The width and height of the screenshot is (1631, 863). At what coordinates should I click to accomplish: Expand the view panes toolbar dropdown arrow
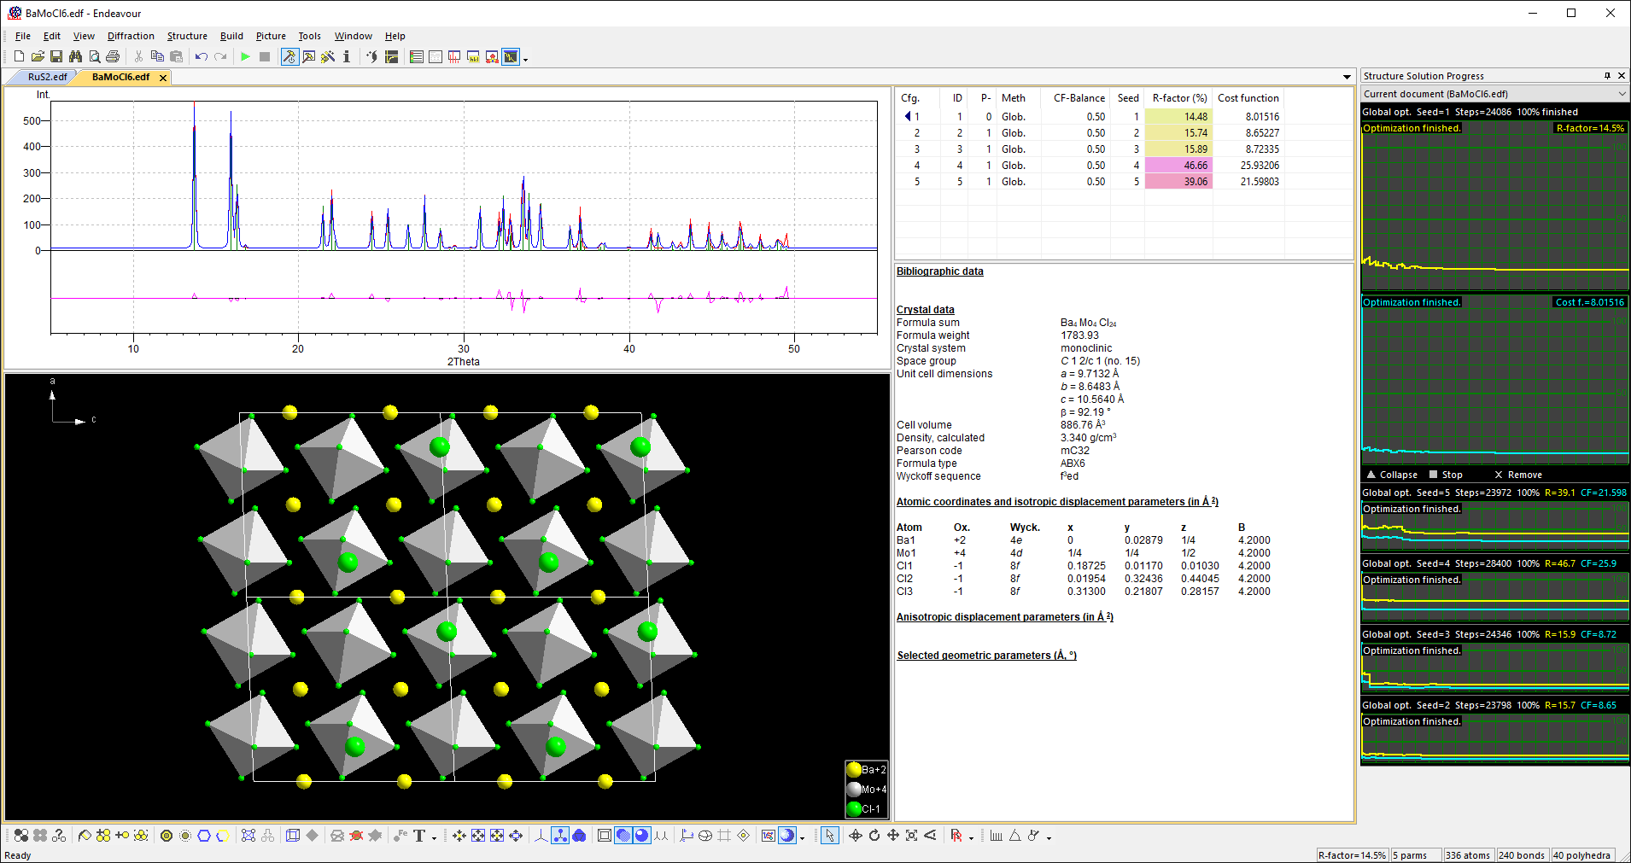pyautogui.click(x=525, y=60)
